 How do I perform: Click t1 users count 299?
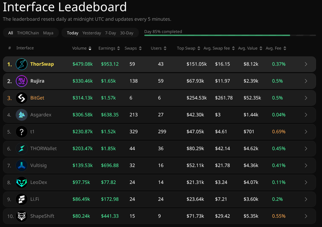[x=162, y=132]
